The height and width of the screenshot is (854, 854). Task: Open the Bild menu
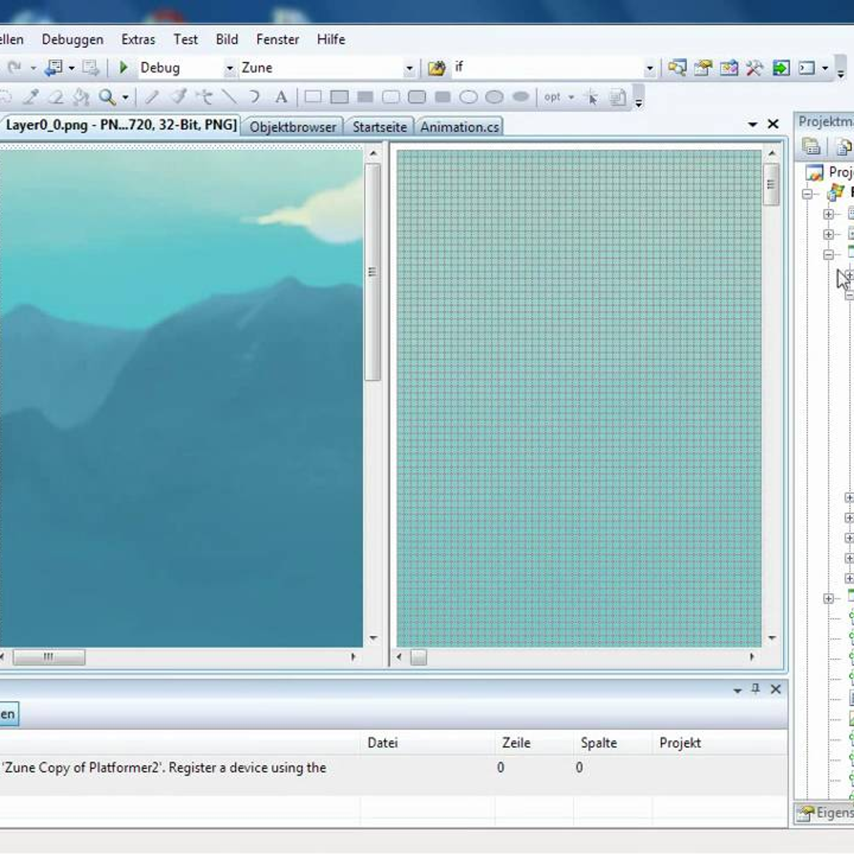coord(227,39)
